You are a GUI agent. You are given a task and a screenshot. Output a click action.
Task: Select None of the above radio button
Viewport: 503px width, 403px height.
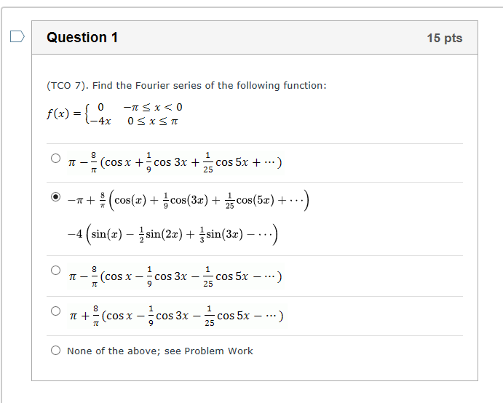55,350
